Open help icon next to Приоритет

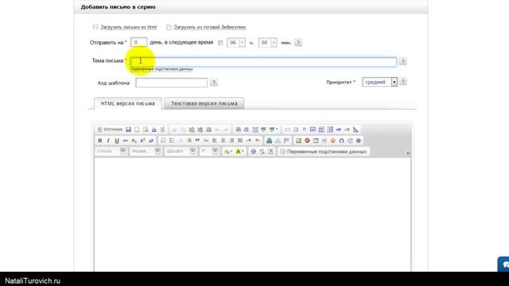point(403,82)
